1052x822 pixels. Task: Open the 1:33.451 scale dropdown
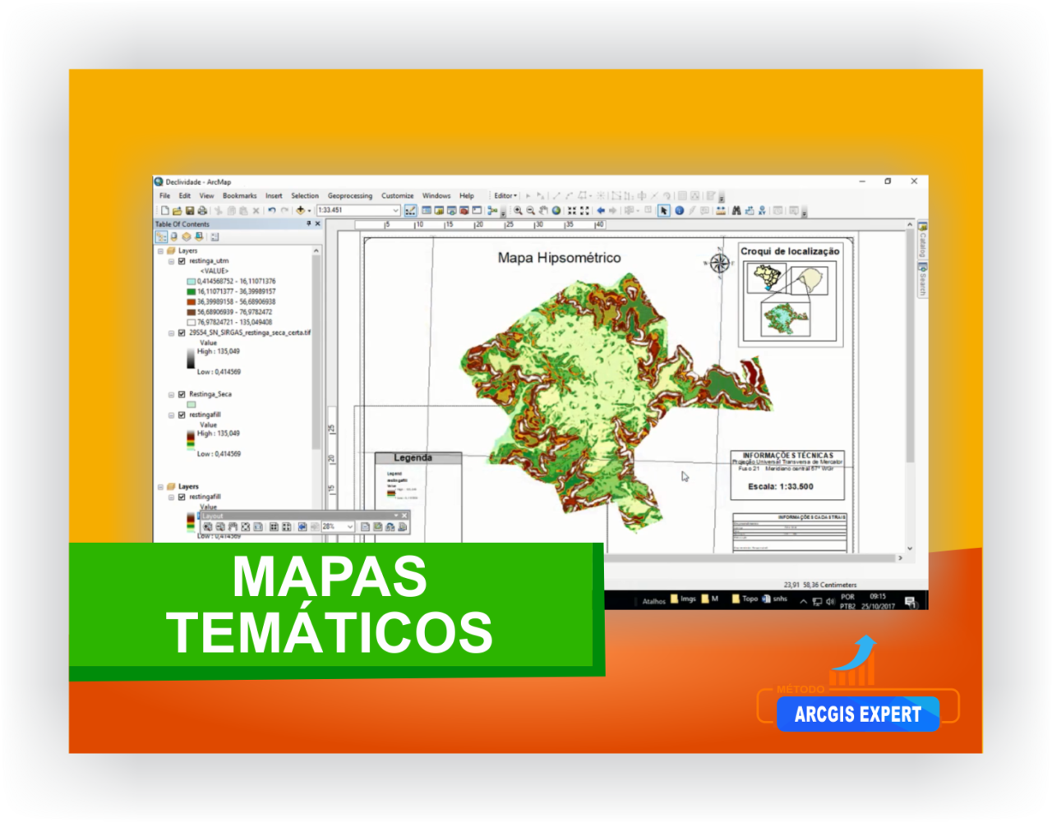click(x=395, y=211)
